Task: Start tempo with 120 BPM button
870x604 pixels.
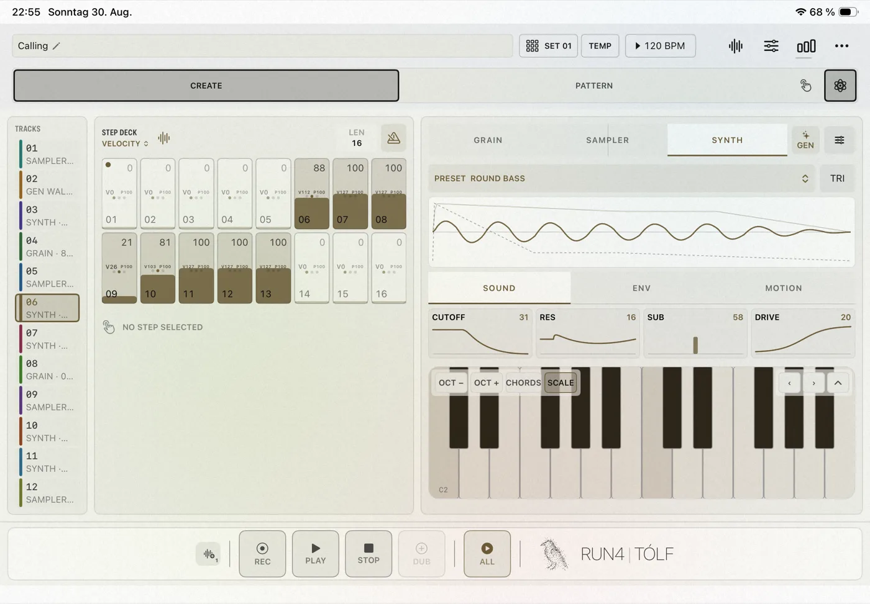Action: tap(660, 46)
